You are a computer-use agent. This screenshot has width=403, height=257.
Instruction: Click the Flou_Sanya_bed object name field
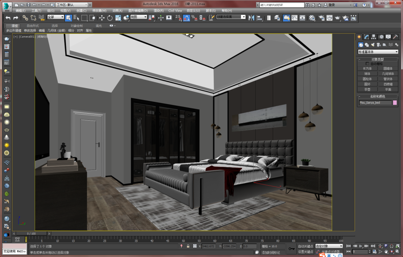tap(375, 103)
